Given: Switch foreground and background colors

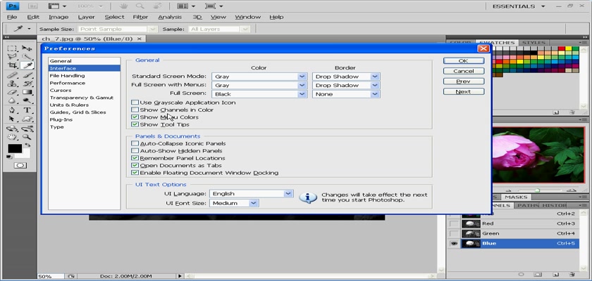Looking at the screenshot, I should [x=27, y=145].
